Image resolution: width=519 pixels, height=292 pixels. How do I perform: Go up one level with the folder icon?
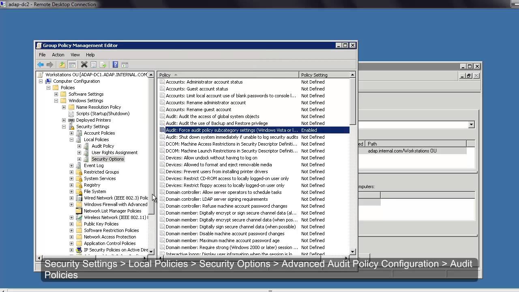pyautogui.click(x=62, y=65)
